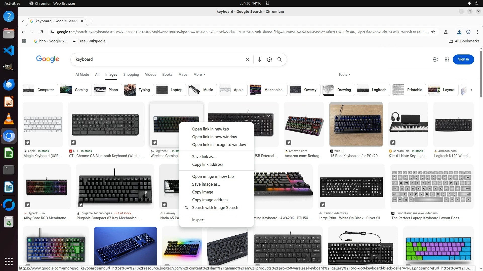The width and height of the screenshot is (483, 271).
Task: Open Quick Settings gear icon
Action: click(435, 59)
